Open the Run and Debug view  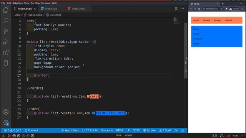pos(6,42)
